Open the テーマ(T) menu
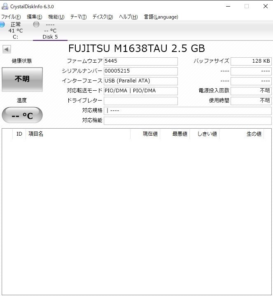The width and height of the screenshot is (273, 296). (78, 17)
